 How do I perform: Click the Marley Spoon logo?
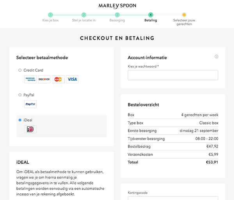coord(117,5)
